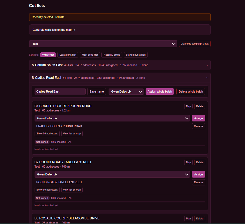Image resolution: width=245 pixels, height=224 pixels.
Task: Expand the A-Carrum South East batch
Action: 120,65
